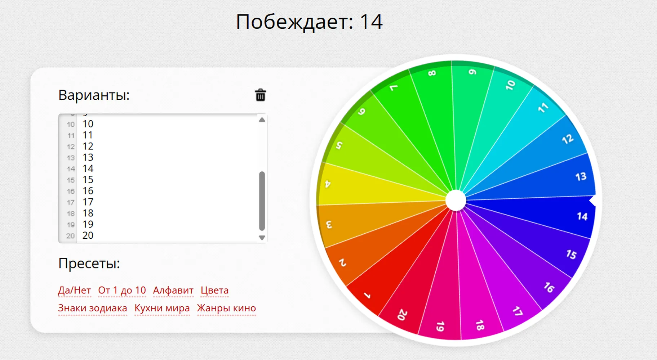657x360 pixels.
Task: Click the white pointer marker on the wheel
Action: pyautogui.click(x=593, y=201)
